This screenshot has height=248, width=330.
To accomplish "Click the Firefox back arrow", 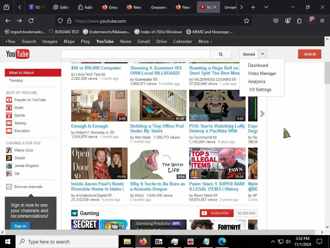I will (8, 21).
